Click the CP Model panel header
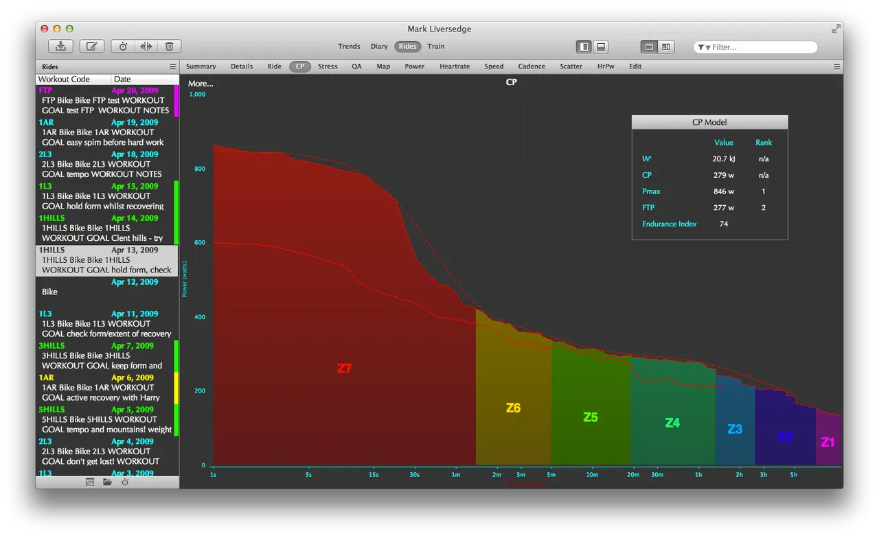 (x=709, y=122)
